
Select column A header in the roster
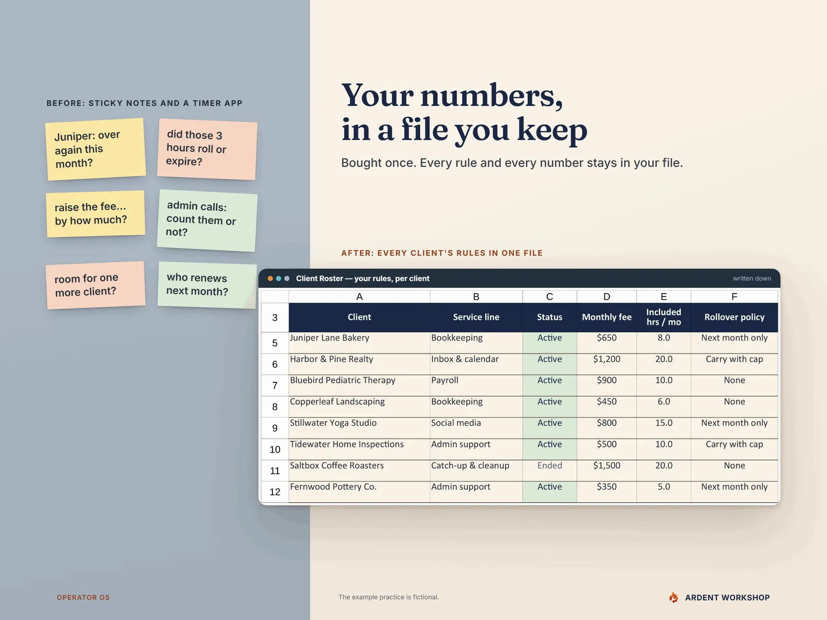tap(359, 297)
